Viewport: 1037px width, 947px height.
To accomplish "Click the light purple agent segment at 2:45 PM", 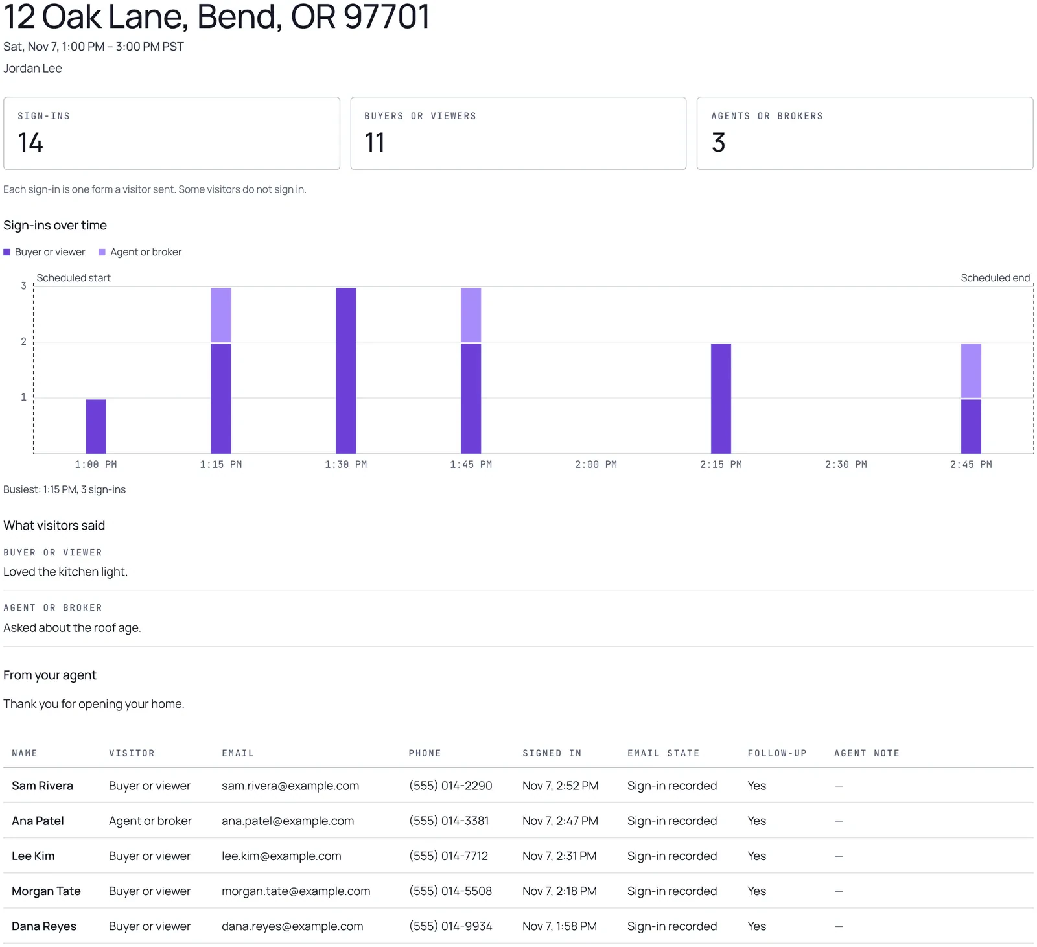I will click(x=971, y=371).
